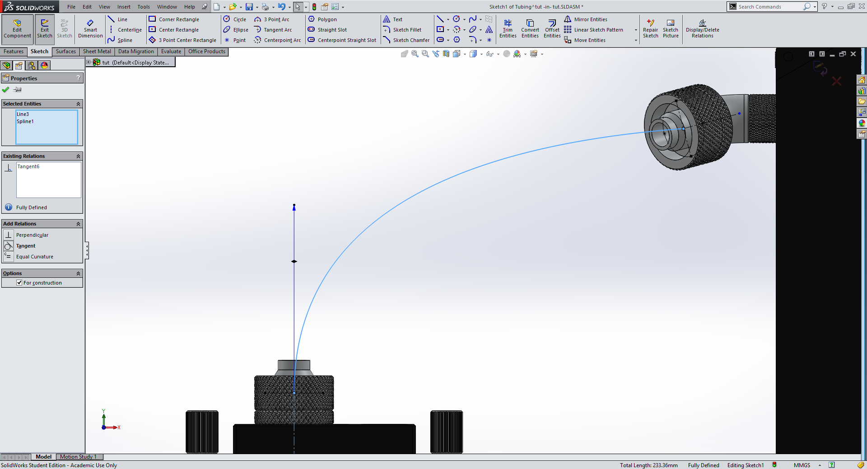The height and width of the screenshot is (469, 867).
Task: Click the Properties panel help question mark
Action: pos(78,78)
